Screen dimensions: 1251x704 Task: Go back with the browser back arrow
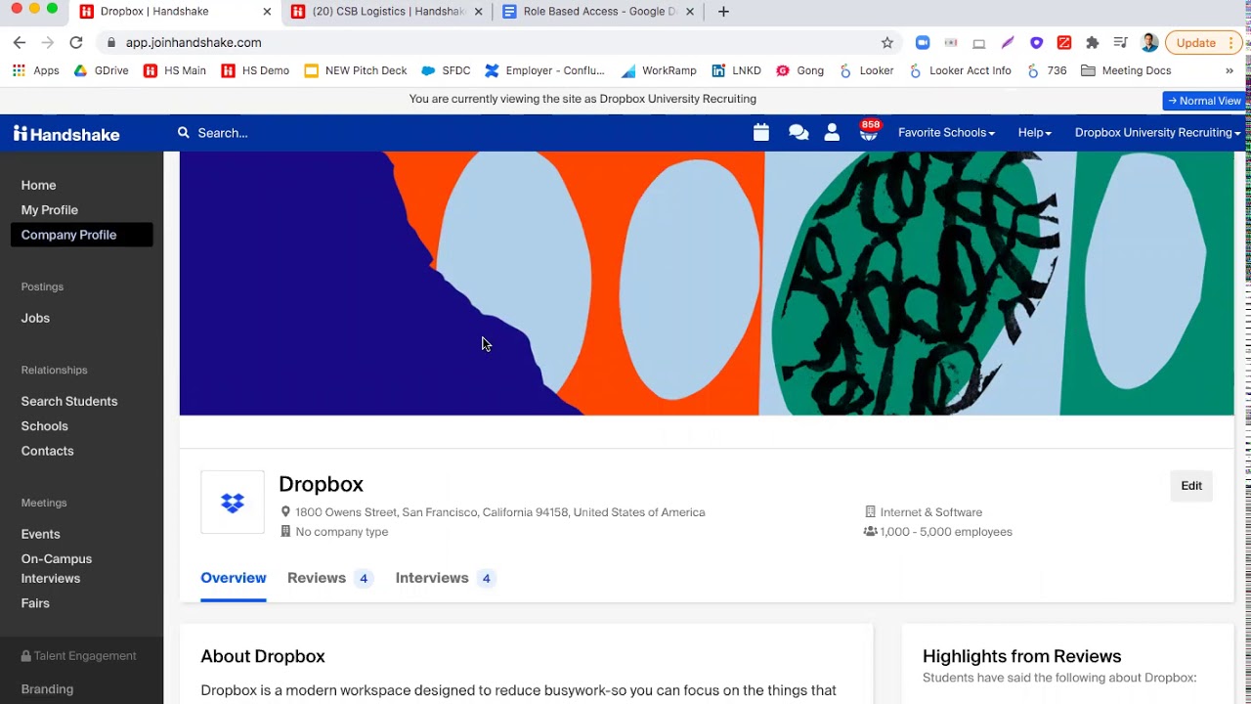(x=20, y=43)
